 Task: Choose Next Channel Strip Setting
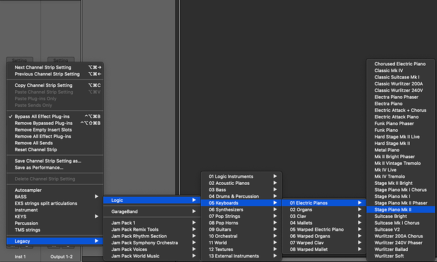(55, 67)
